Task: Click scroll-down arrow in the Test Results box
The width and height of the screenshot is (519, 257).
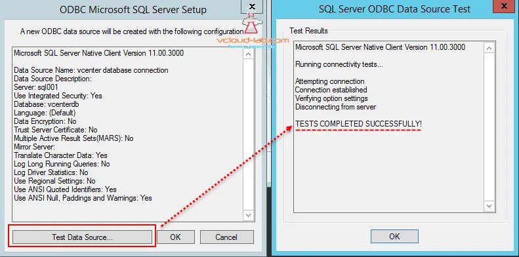Action: click(x=489, y=207)
